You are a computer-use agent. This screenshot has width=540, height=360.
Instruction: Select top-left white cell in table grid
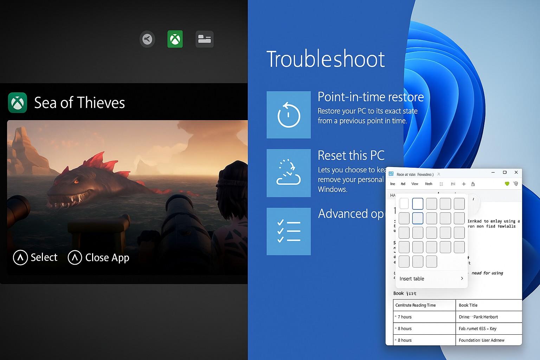[404, 204]
